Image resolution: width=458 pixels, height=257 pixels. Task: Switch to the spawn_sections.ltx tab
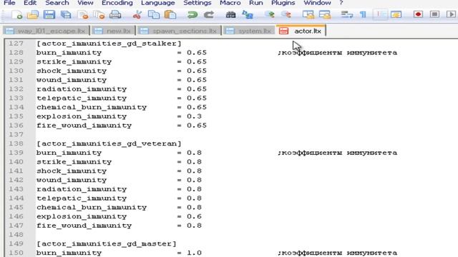179,31
